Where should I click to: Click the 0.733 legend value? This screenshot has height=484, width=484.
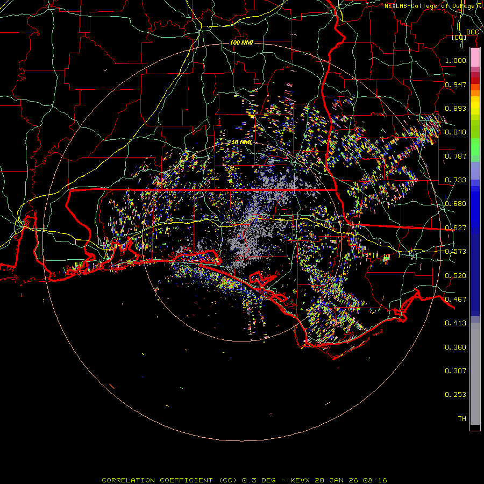[455, 180]
